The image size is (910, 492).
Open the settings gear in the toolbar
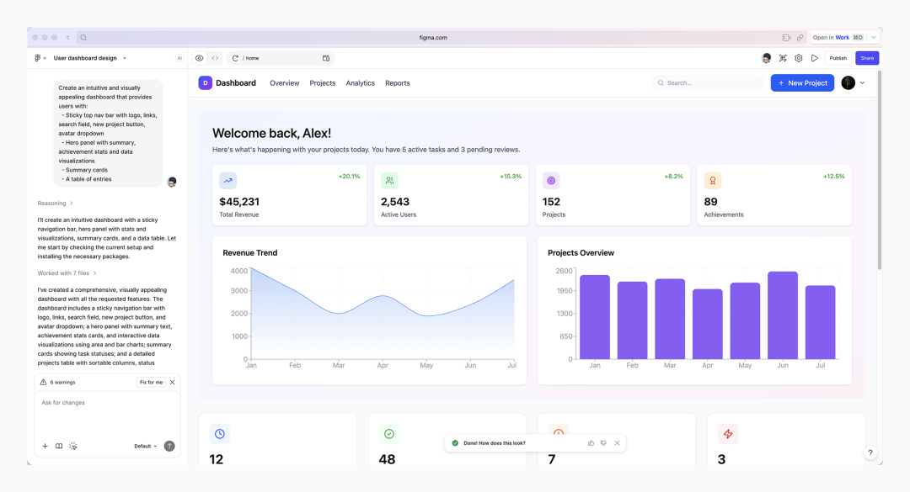[799, 58]
